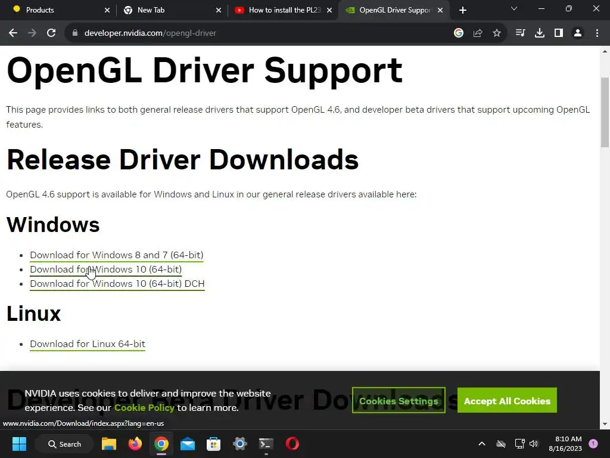
Task: View site information lock icon
Action: [74, 33]
